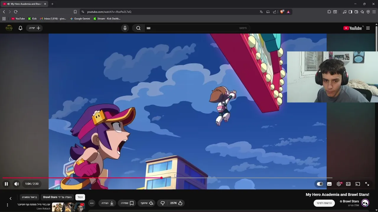
Task: Open Brave Shields lion icon
Action: pos(282,12)
